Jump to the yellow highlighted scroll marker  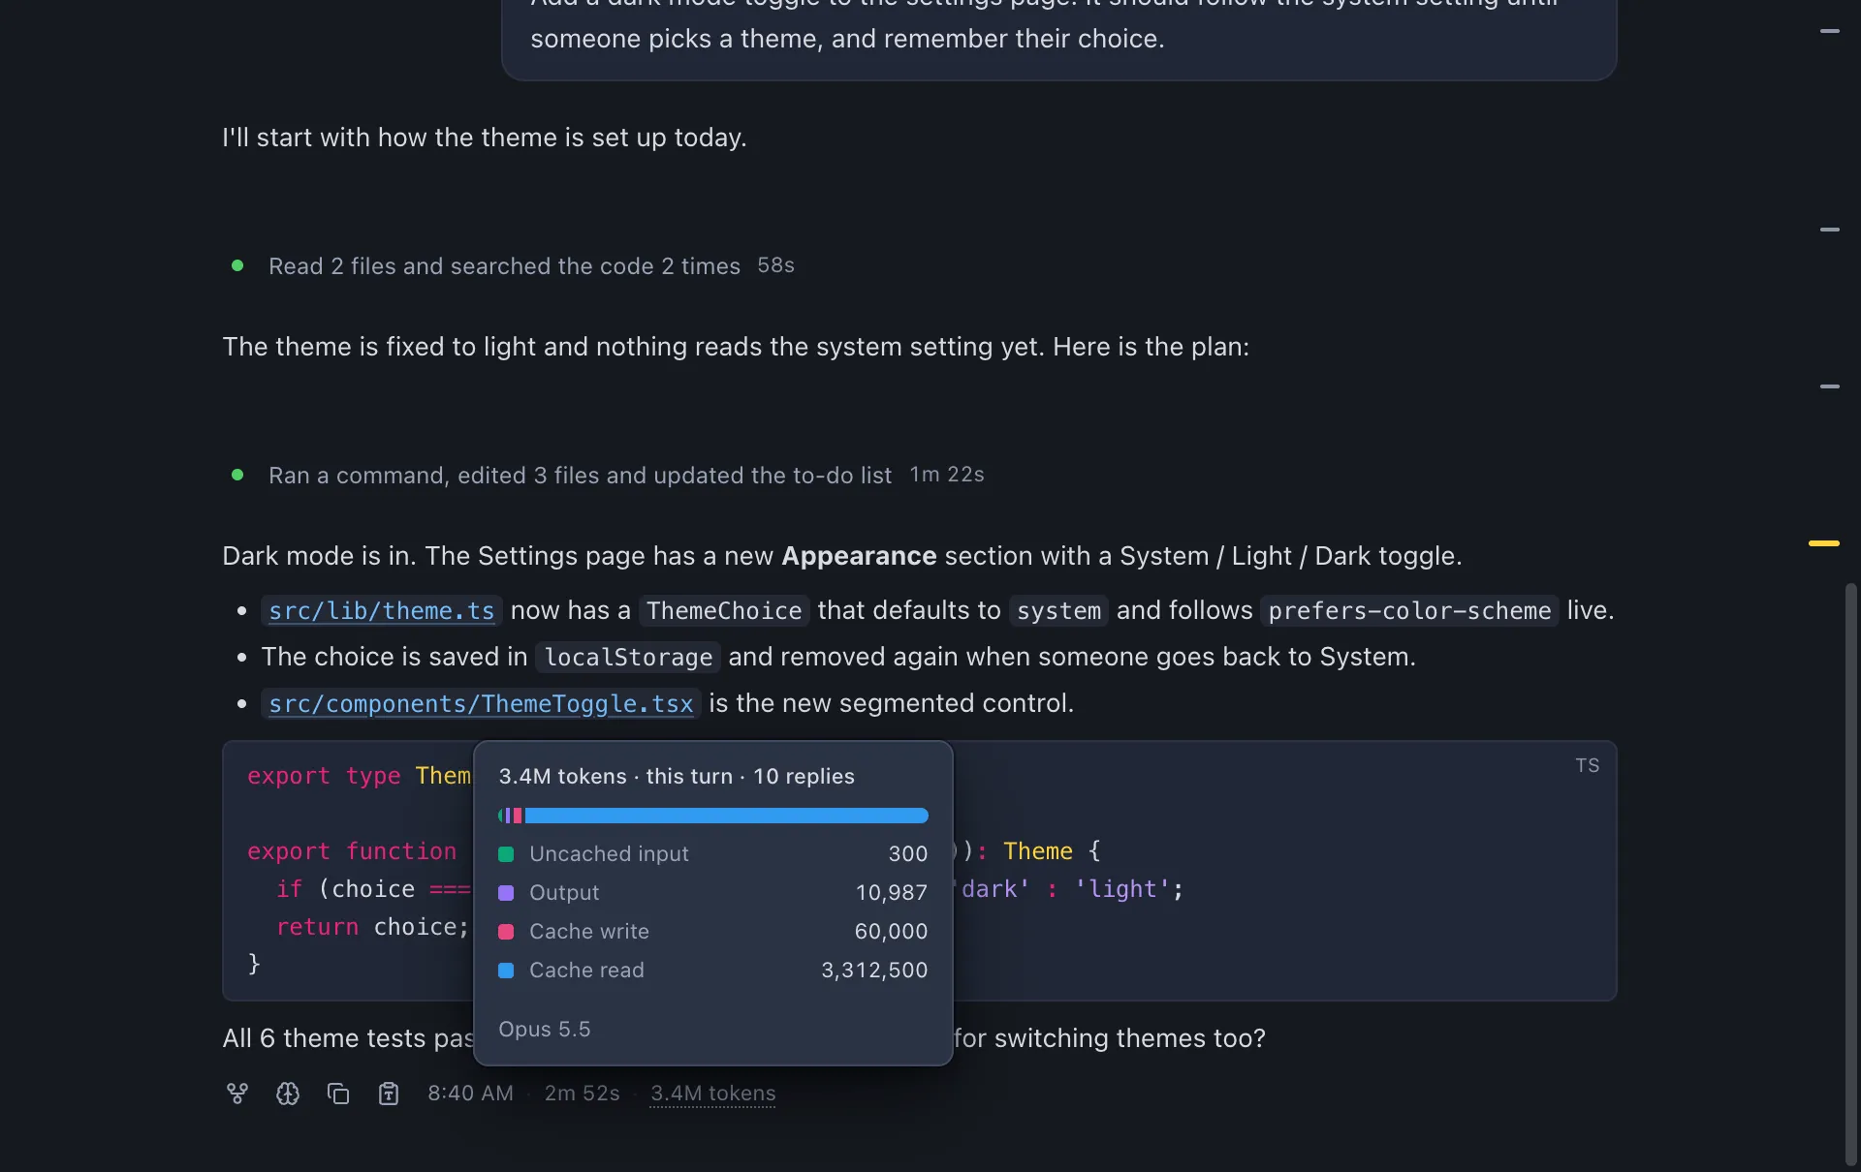1824,543
